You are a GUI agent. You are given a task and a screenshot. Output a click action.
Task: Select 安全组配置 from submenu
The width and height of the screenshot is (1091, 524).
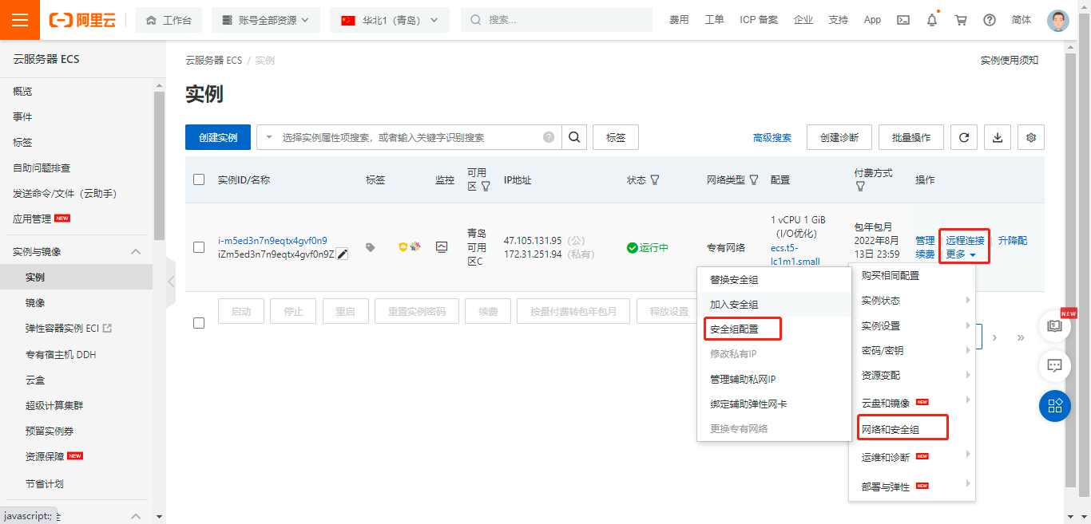(734, 329)
